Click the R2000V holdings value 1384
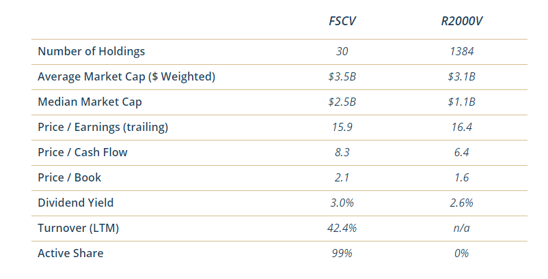 click(462, 51)
